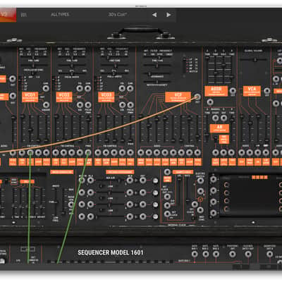Click VCO1 square output jack
The image size is (282, 282).
pyautogui.click(x=46, y=104)
